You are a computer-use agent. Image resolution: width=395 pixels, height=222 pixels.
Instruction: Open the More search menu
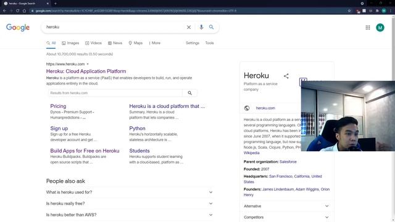coord(154,43)
